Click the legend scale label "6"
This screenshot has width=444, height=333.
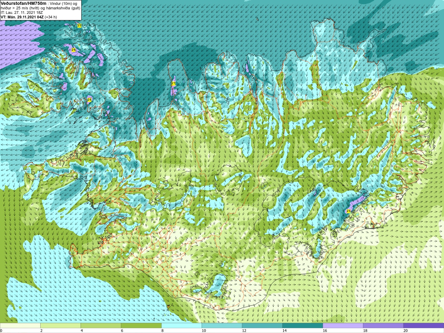[122, 331]
